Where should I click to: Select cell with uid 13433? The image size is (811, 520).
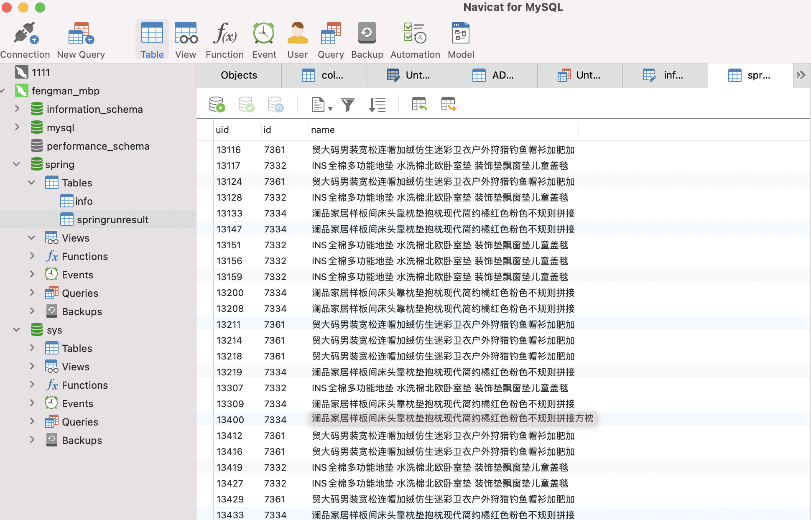[237, 514]
